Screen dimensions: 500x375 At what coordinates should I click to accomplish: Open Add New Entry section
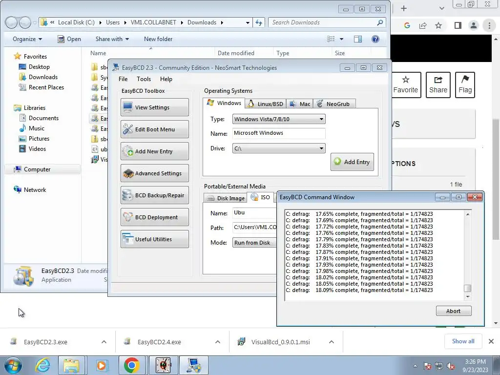tap(155, 151)
